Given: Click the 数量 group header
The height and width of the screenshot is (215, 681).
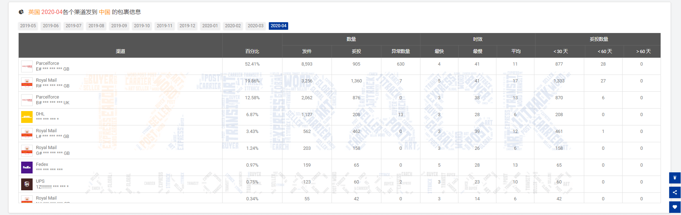Looking at the screenshot, I should (x=351, y=39).
